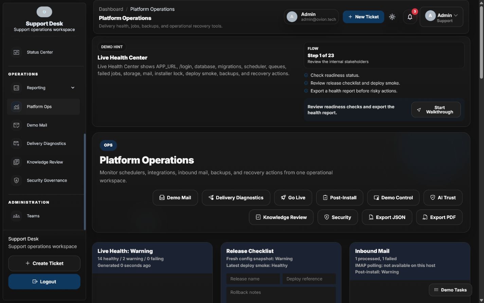Click the Create Ticket button

coord(44,264)
